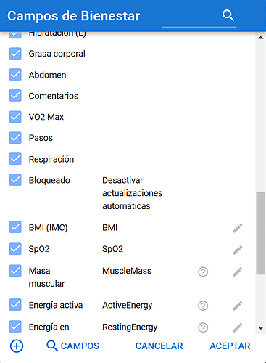Uncheck the Grasa corporal checkbox
Screen dimensions: 266x363
click(x=15, y=54)
